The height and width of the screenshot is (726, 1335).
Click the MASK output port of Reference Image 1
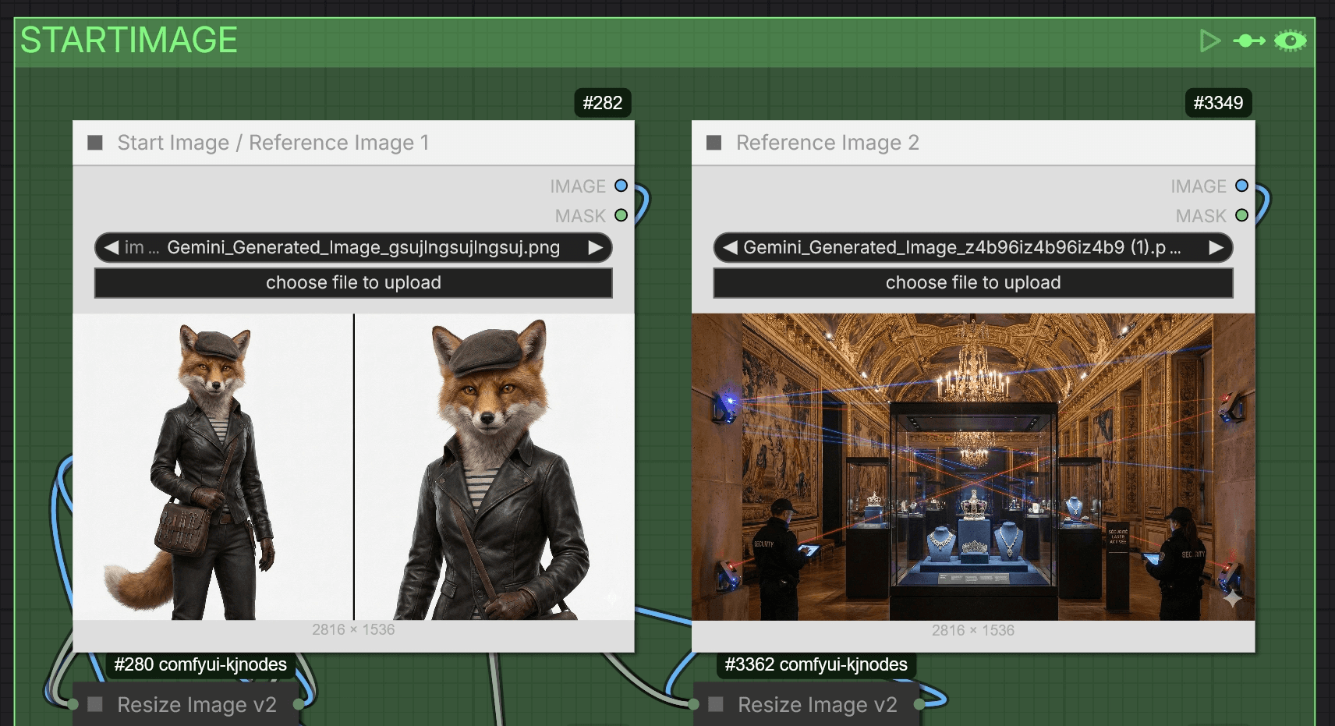tap(621, 215)
